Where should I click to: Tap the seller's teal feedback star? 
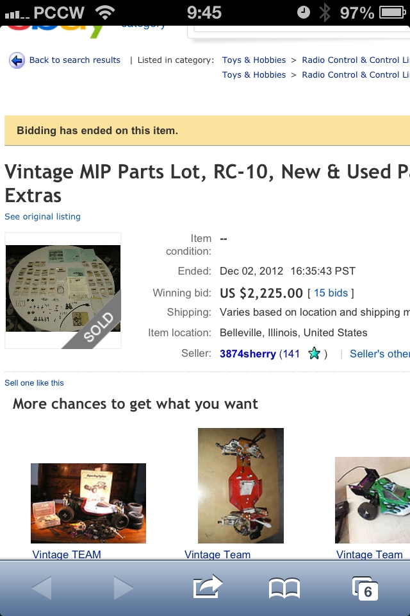pyautogui.click(x=314, y=354)
